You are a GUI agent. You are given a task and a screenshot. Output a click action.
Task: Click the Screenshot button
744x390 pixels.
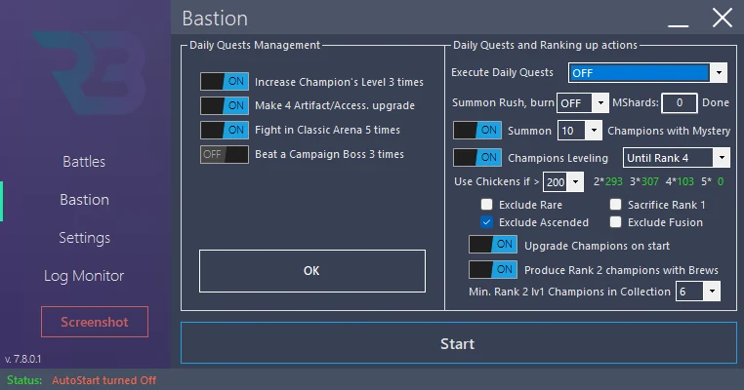(x=95, y=322)
